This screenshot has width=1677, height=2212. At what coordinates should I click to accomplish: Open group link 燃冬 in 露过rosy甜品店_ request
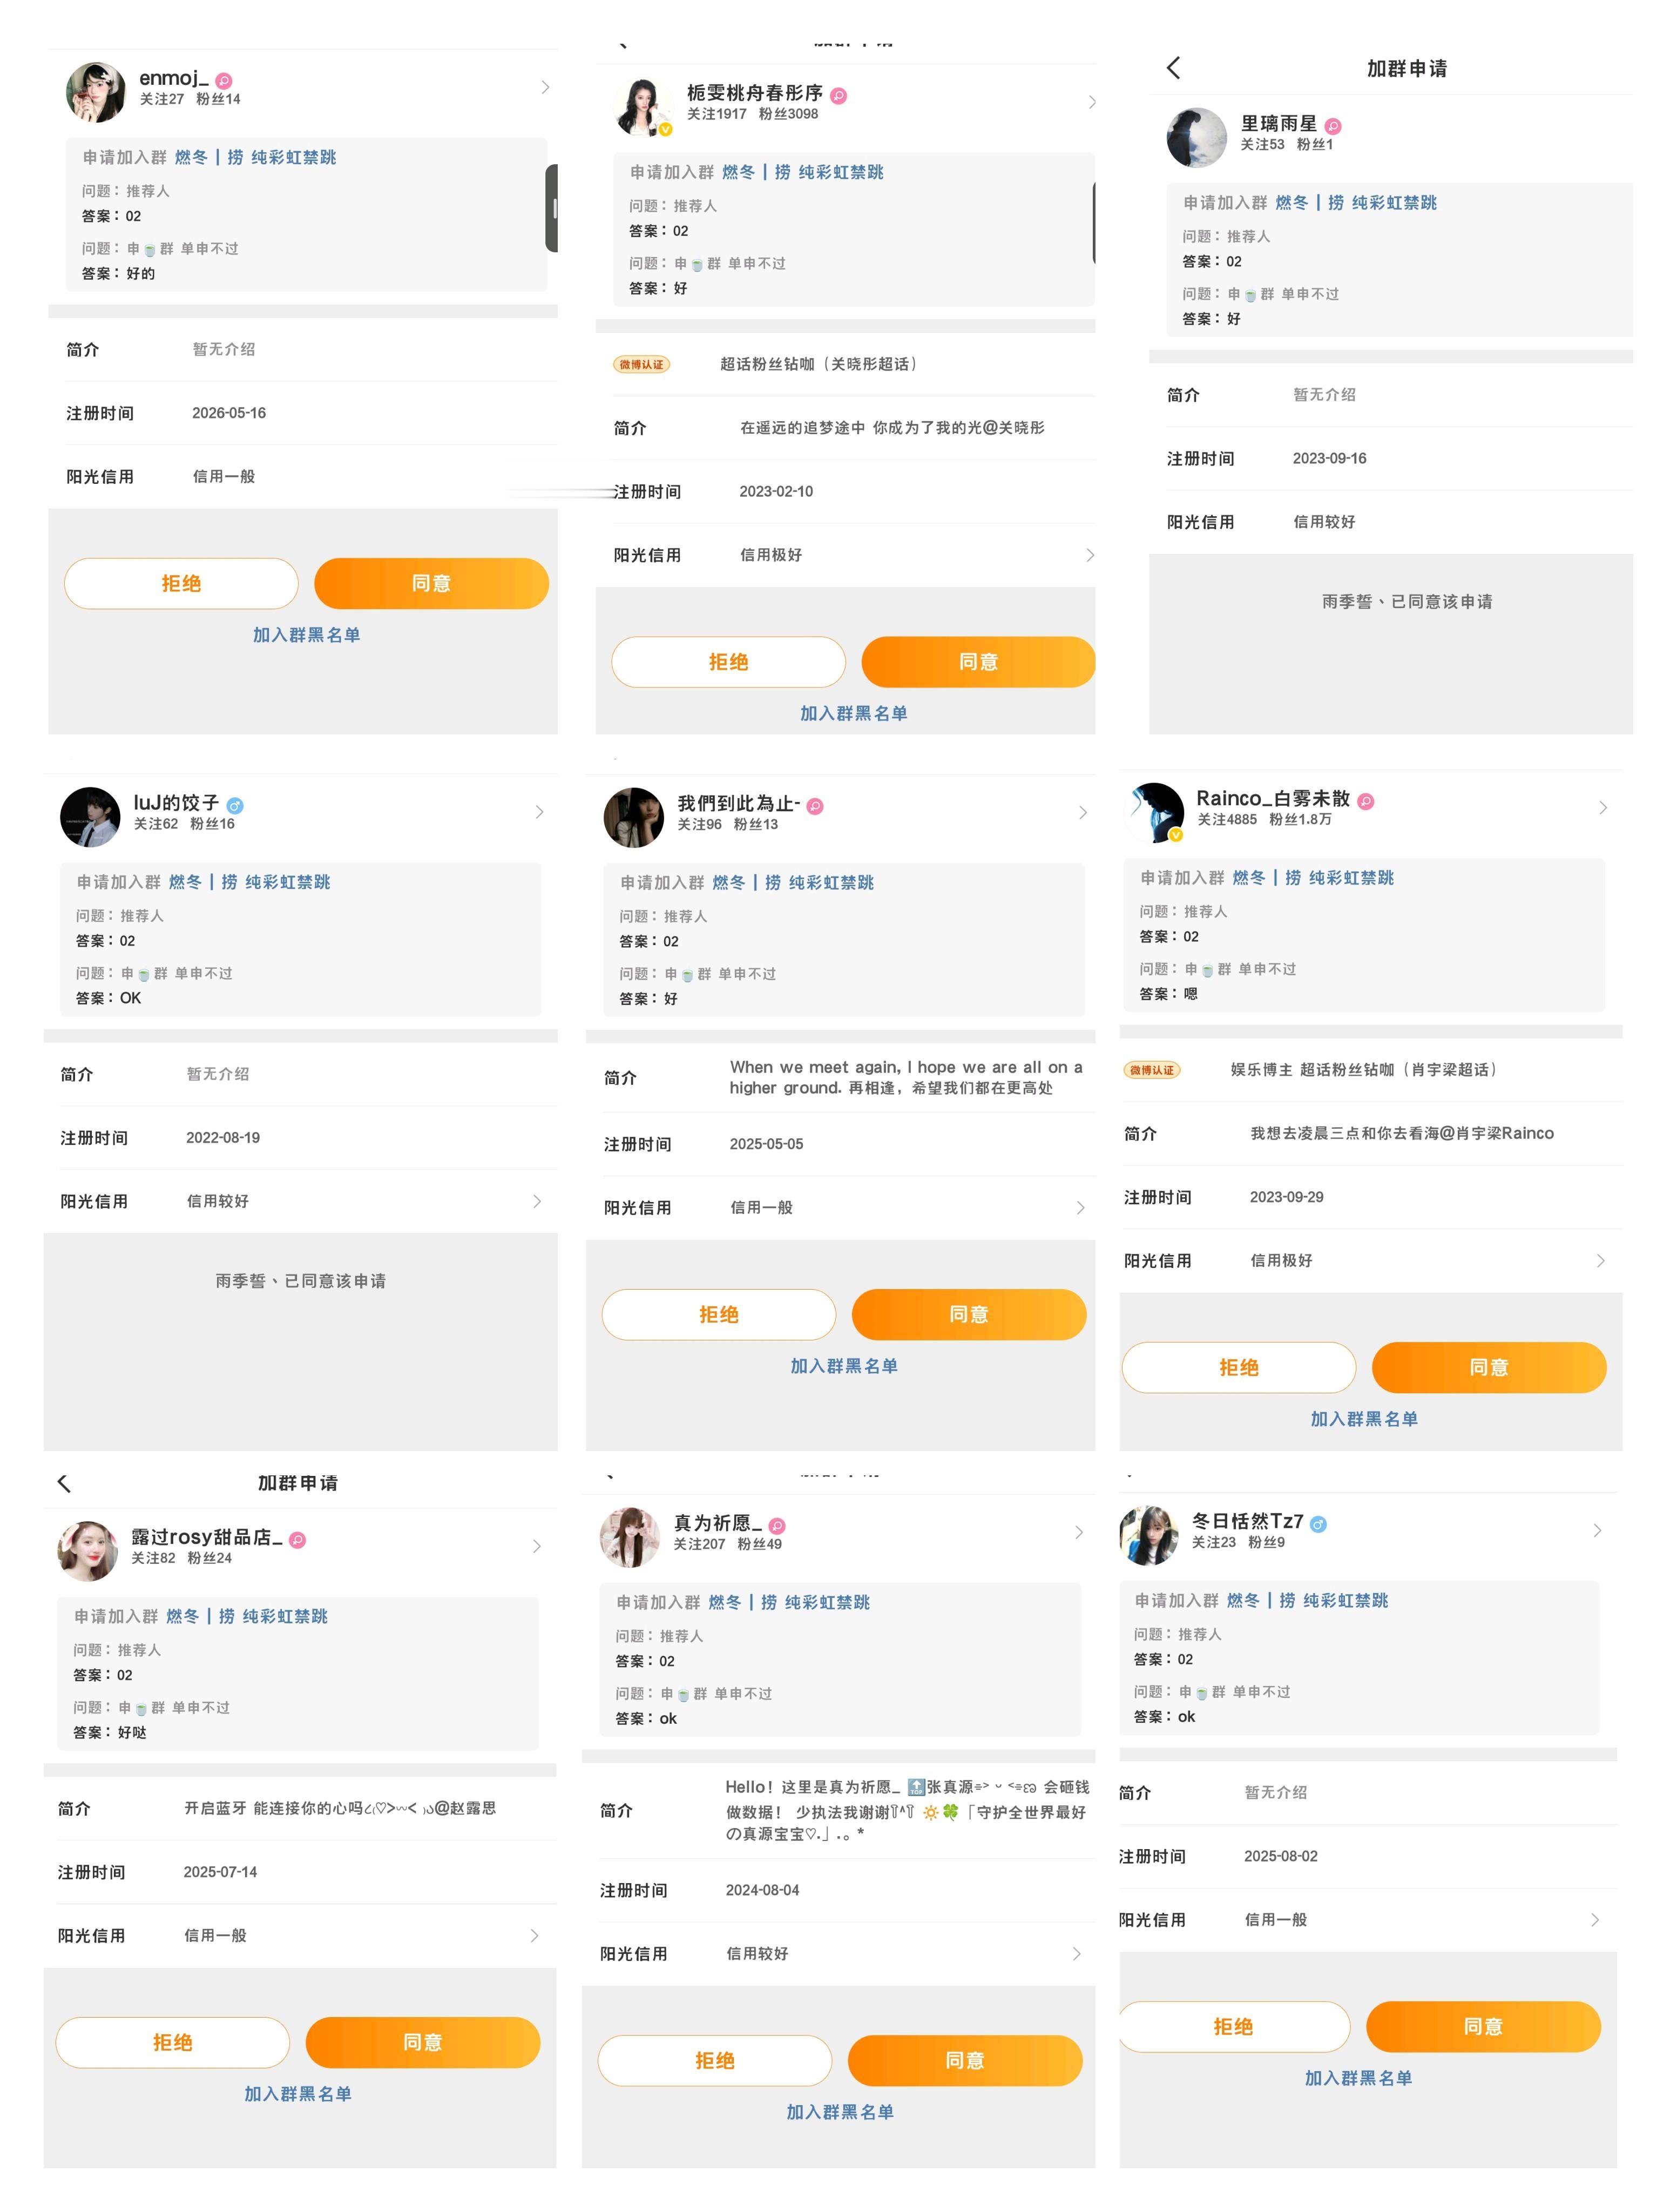[x=182, y=1616]
